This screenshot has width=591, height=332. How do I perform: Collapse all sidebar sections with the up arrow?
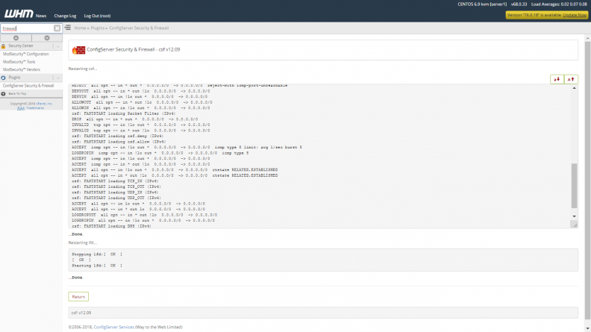click(x=16, y=38)
